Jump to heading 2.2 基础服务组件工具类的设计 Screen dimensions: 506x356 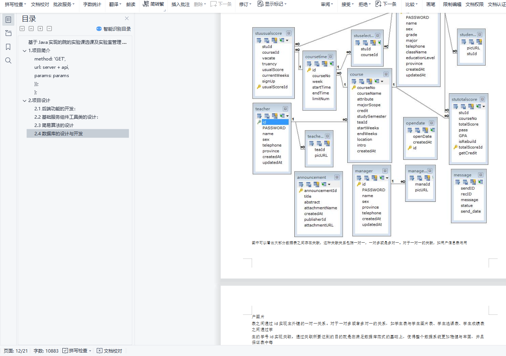(x=67, y=117)
